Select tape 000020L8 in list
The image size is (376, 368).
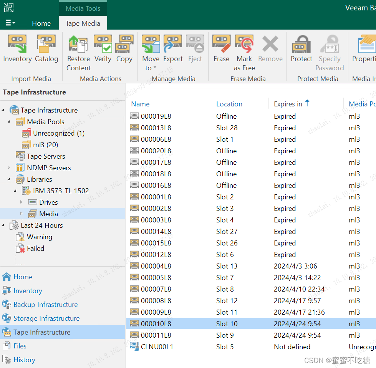point(156,151)
